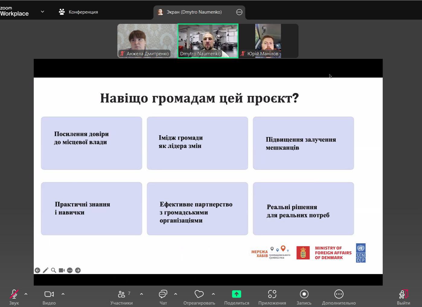Click the green Поделиться share screen icon
Viewport: 422px width, 307px height.
click(236, 294)
